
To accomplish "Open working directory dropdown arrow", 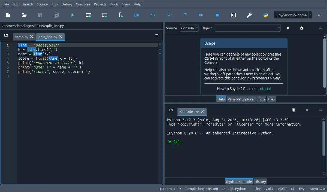I will (x=310, y=15).
